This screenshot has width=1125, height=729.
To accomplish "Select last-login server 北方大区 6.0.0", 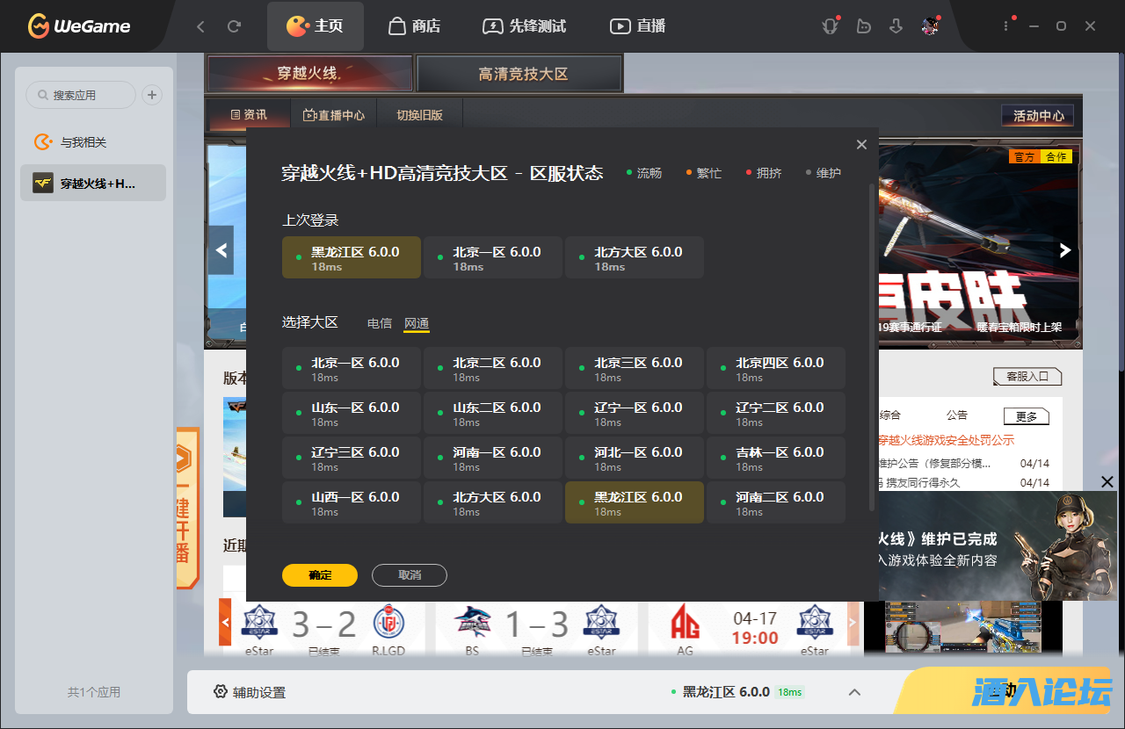I will pos(635,257).
